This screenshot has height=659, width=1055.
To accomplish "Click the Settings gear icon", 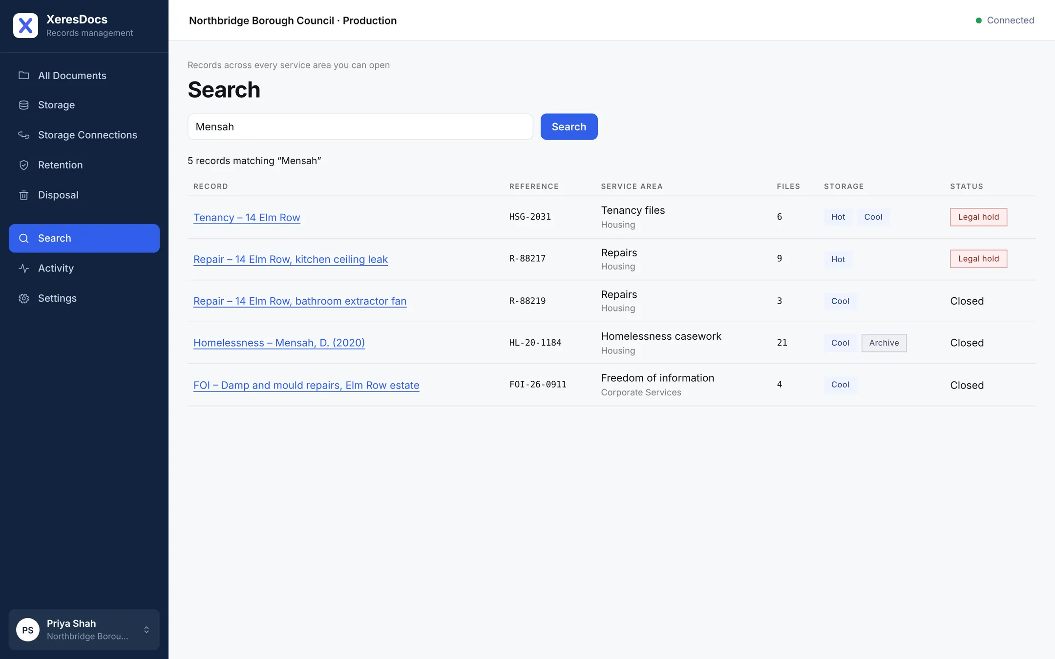I will [23, 298].
